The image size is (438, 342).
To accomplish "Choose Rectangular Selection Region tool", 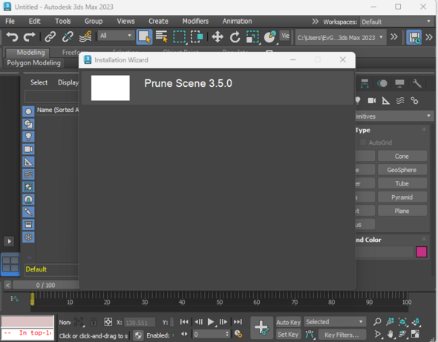I will click(179, 36).
